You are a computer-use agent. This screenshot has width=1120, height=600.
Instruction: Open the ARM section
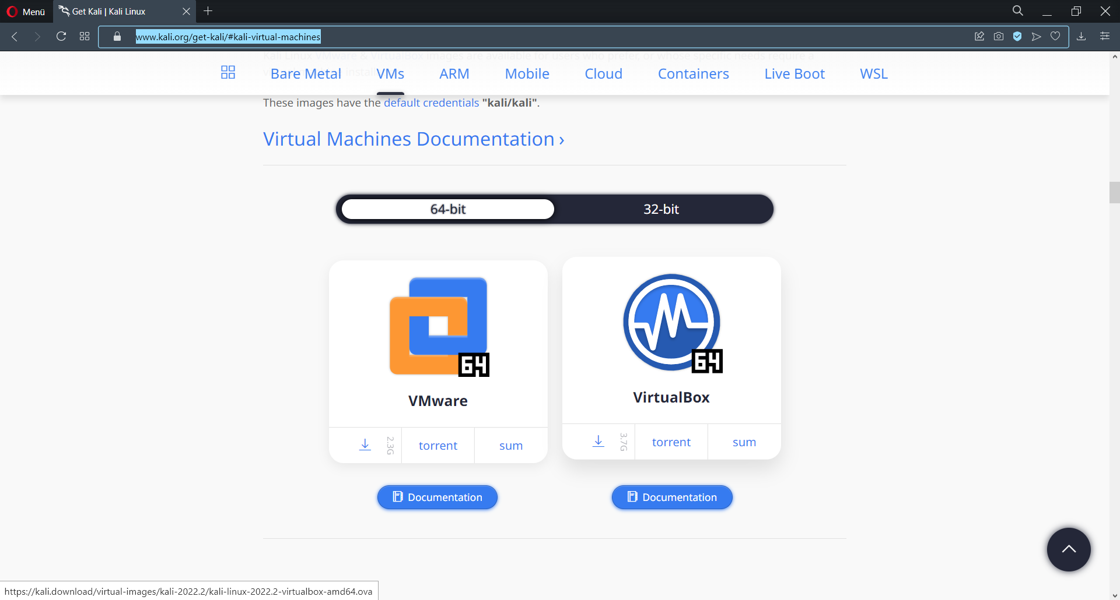tap(454, 74)
